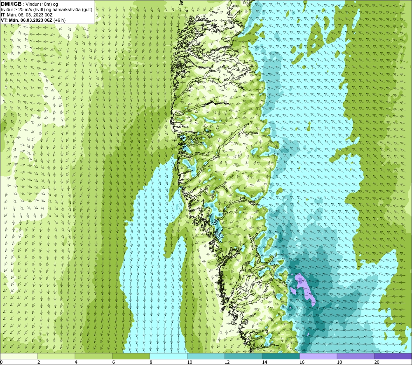Click the 10–12 m/s turquoise legend swatch
The height and width of the screenshot is (365, 412).
[x=206, y=356]
